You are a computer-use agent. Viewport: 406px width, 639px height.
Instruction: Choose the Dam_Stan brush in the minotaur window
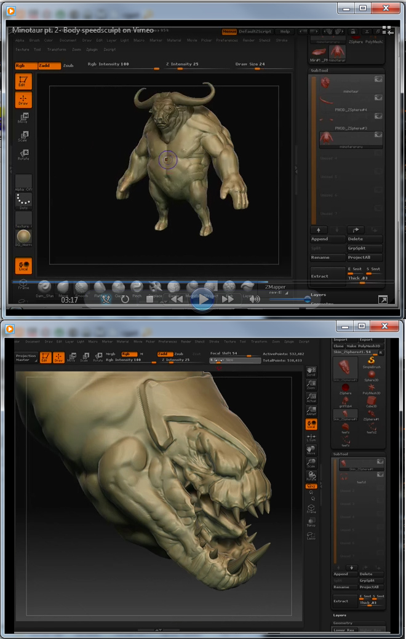tap(44, 288)
